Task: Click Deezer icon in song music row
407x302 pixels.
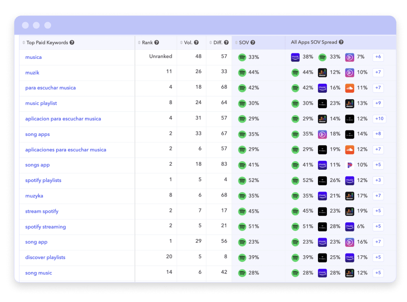Action: pyautogui.click(x=350, y=273)
